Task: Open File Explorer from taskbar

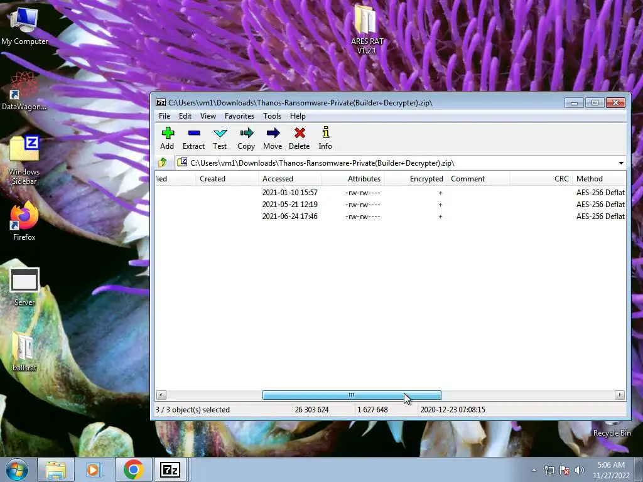Action: (x=56, y=469)
